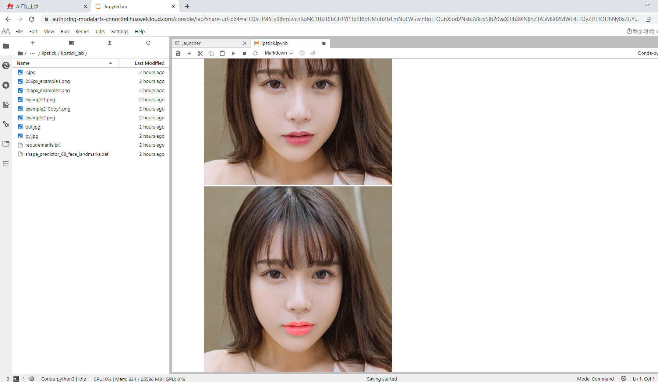
Task: Open the Kernel menu
Action: pyautogui.click(x=82, y=32)
